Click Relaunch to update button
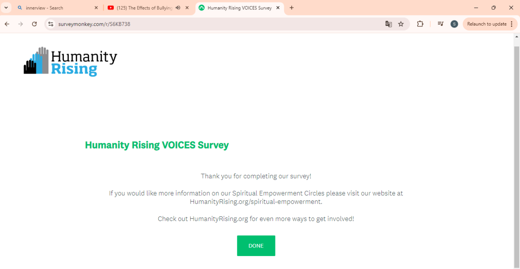The width and height of the screenshot is (520, 269). pos(487,24)
